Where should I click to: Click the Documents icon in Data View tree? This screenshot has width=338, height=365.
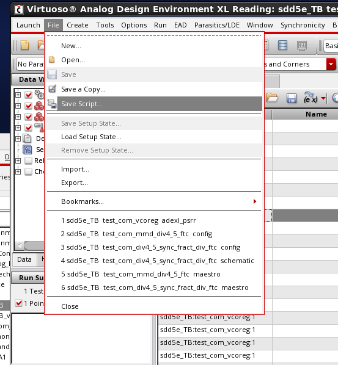(28, 139)
